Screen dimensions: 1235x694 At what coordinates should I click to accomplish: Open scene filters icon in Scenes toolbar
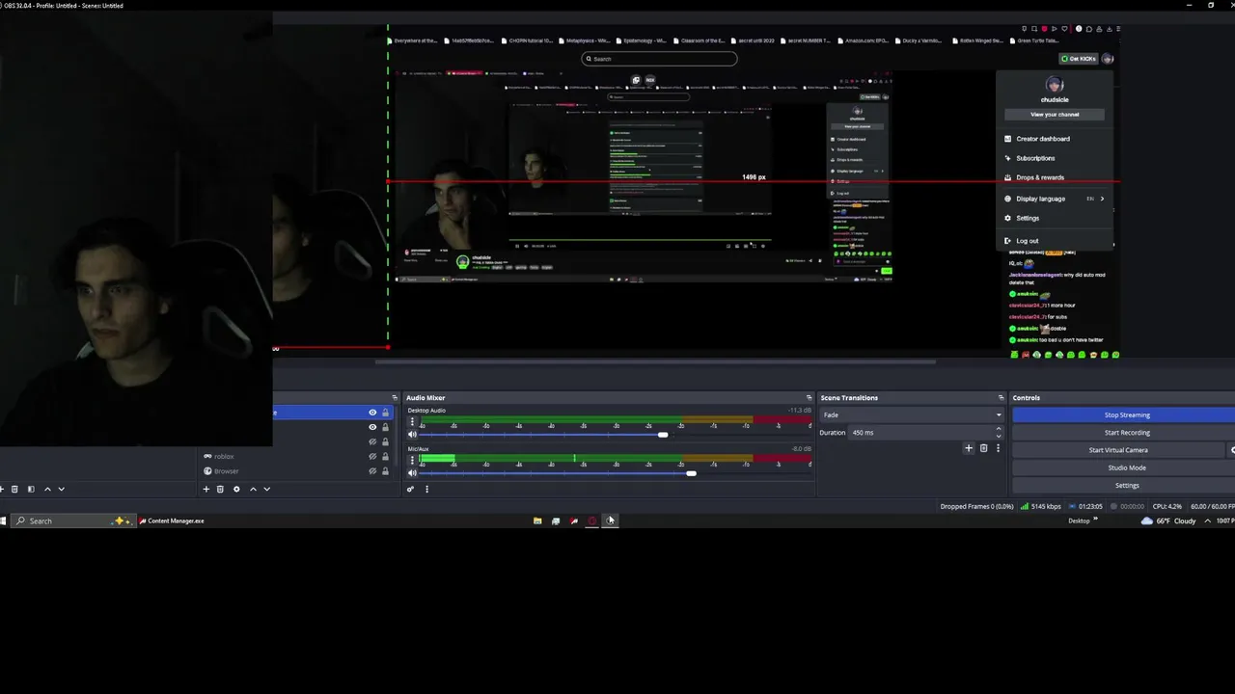31,489
